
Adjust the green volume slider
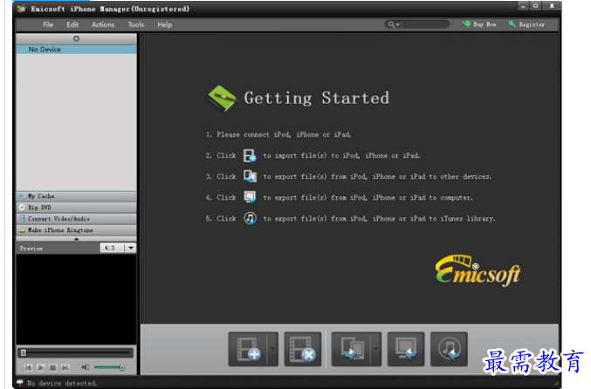[109, 367]
